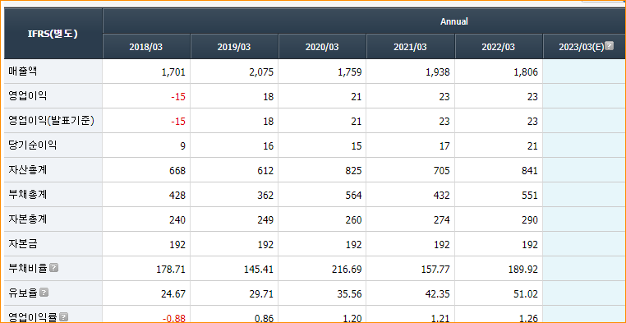Image resolution: width=626 pixels, height=323 pixels.
Task: Click the 부채총계 value 564
Action: (354, 196)
